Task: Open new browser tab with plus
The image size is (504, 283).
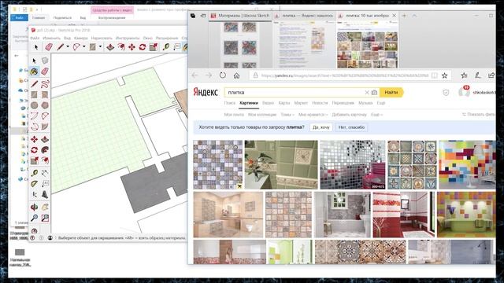Action: (x=404, y=16)
